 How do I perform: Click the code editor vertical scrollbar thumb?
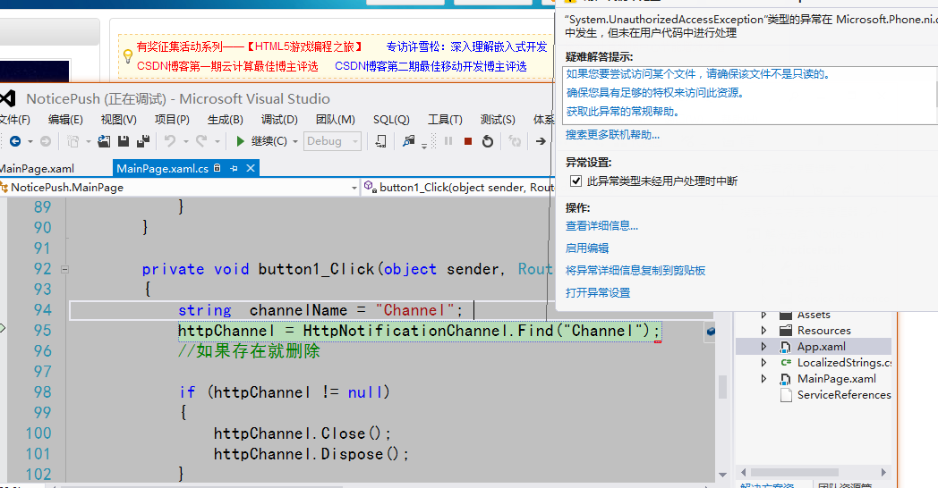pyautogui.click(x=722, y=387)
